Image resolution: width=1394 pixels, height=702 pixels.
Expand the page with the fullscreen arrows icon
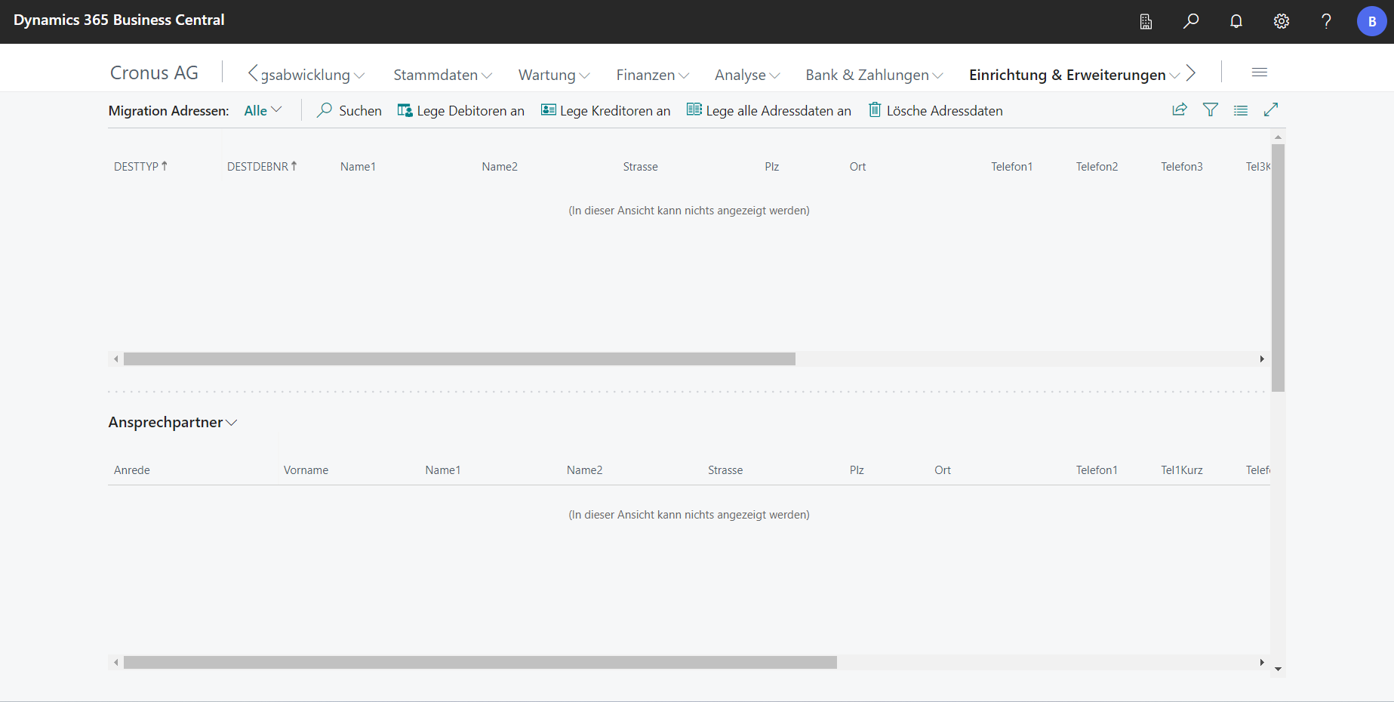point(1271,110)
